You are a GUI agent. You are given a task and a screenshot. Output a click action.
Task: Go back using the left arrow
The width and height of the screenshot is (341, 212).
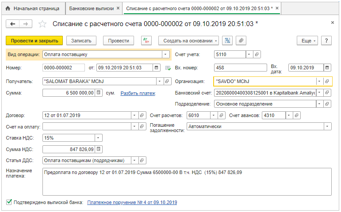[13, 24]
